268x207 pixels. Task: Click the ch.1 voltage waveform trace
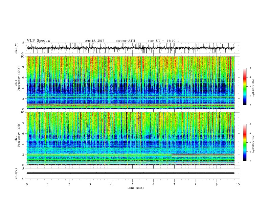pyautogui.click(x=131, y=48)
